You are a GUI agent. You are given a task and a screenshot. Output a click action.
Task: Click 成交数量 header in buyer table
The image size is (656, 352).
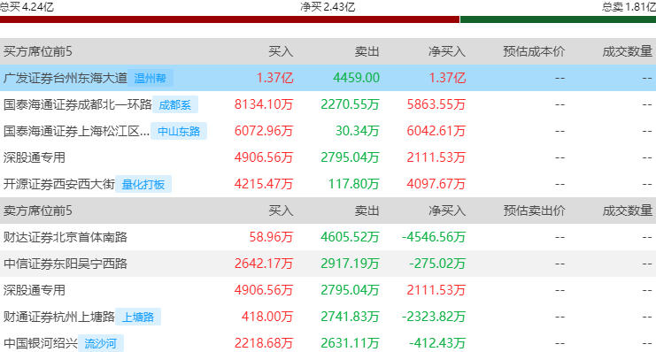click(x=627, y=51)
